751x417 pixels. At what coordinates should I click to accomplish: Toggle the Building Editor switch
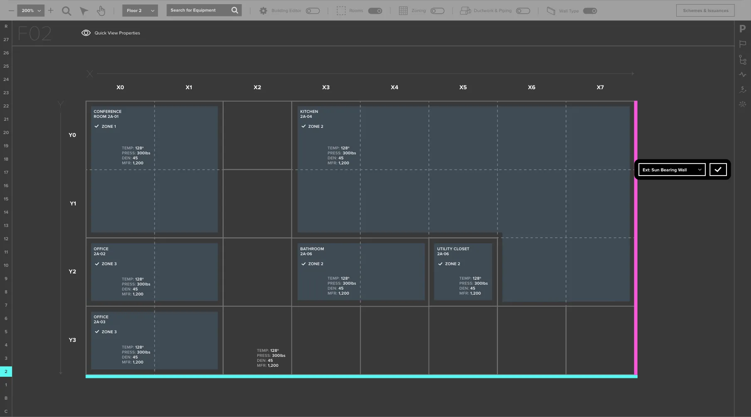tap(313, 11)
